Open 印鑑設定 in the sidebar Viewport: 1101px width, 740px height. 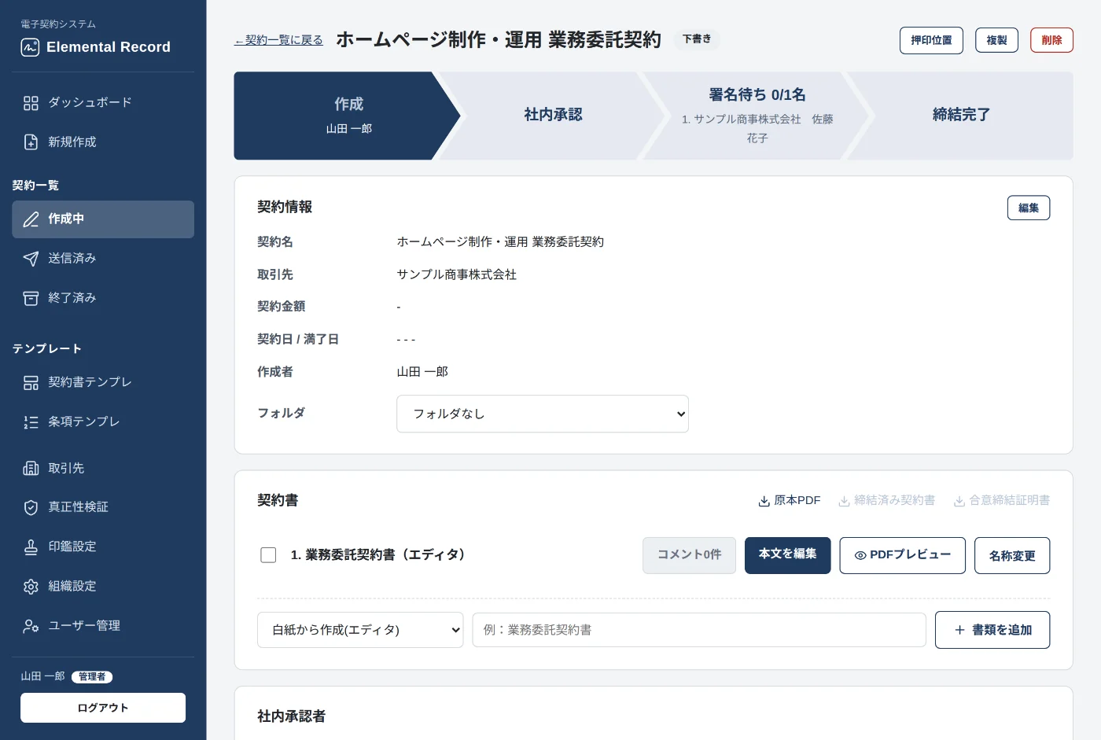click(x=103, y=547)
